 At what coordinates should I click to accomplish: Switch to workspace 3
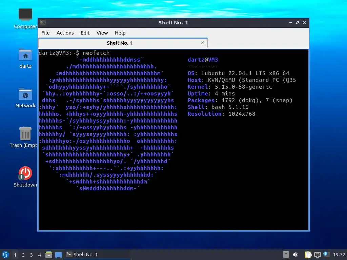(32, 255)
